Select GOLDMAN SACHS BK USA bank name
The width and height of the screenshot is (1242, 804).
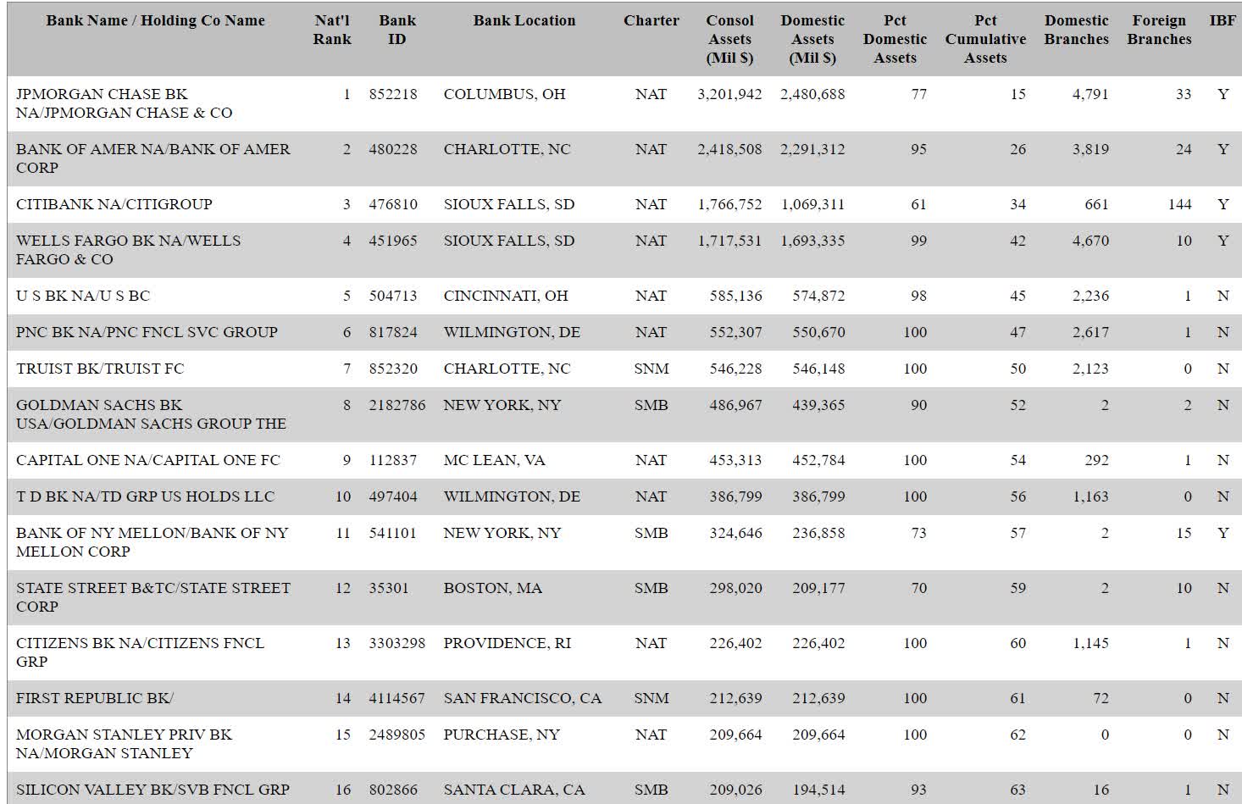coord(151,414)
